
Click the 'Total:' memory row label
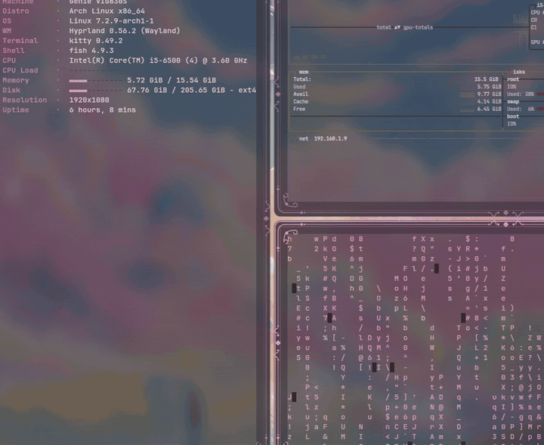tap(302, 79)
